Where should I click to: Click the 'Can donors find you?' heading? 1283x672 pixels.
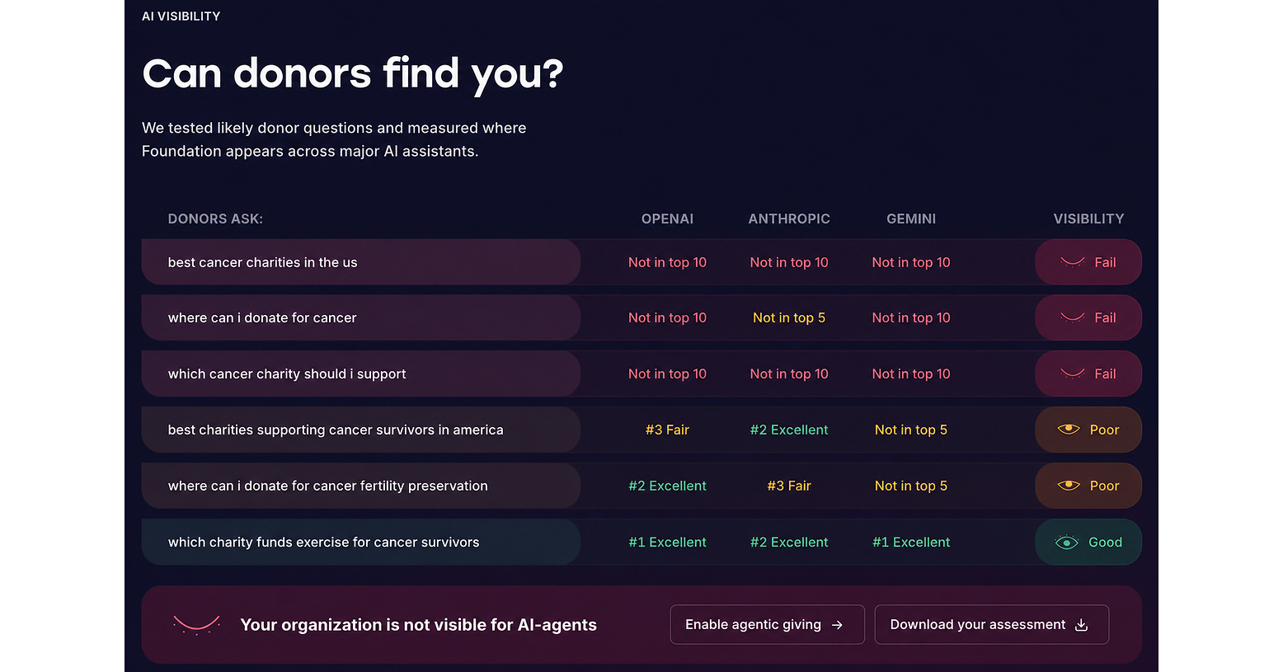353,74
